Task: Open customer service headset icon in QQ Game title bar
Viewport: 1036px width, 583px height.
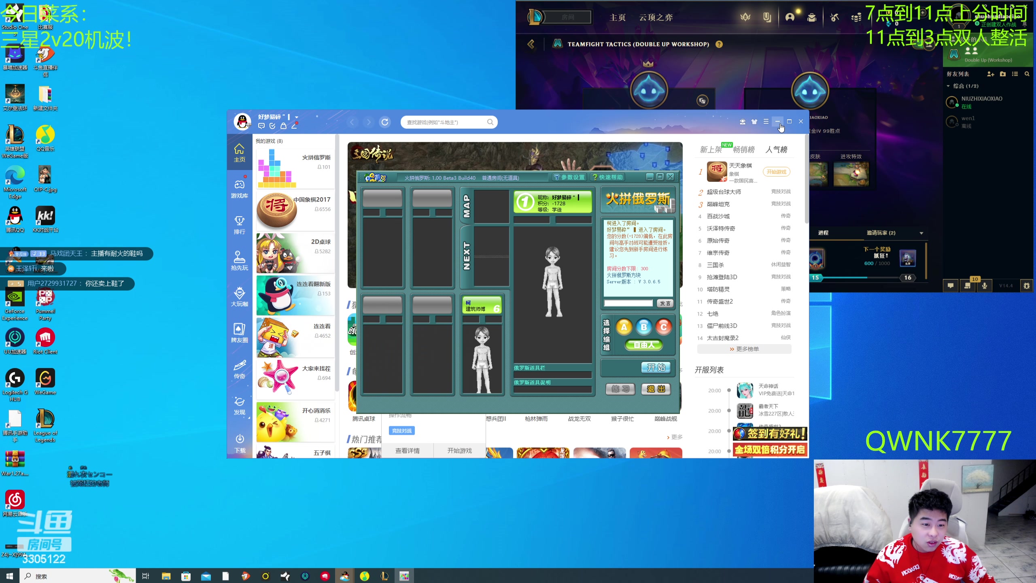Action: click(x=742, y=121)
